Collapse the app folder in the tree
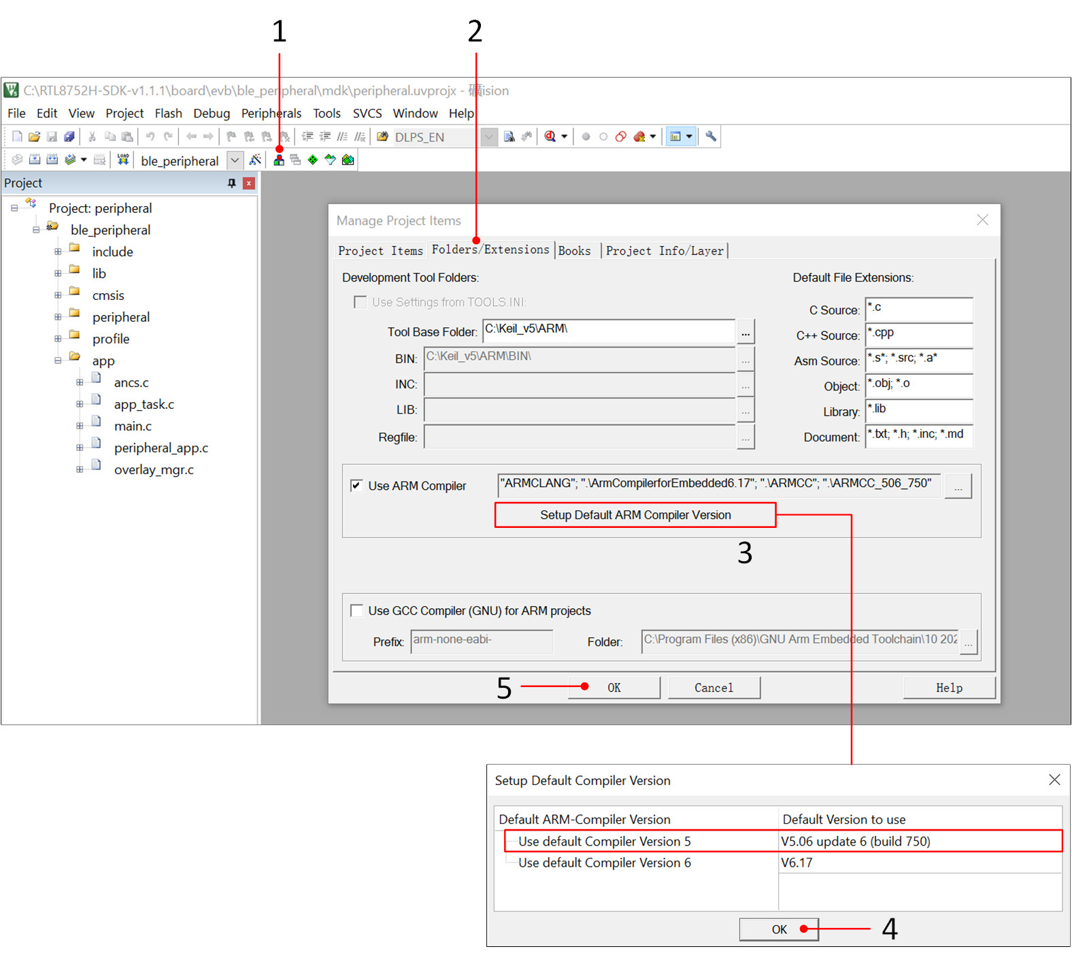This screenshot has width=1072, height=966. coord(58,361)
